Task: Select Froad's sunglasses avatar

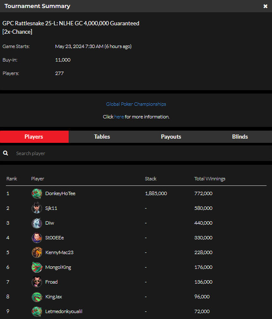Action: [x=37, y=282]
